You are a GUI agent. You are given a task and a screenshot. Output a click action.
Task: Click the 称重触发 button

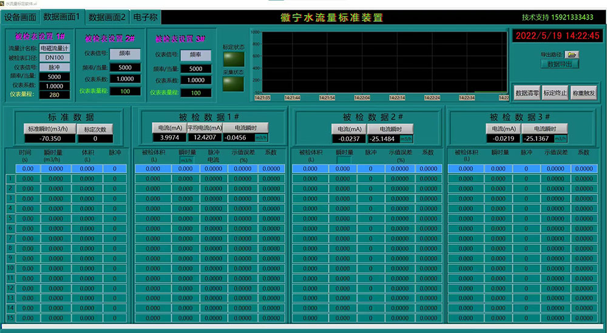pos(583,93)
